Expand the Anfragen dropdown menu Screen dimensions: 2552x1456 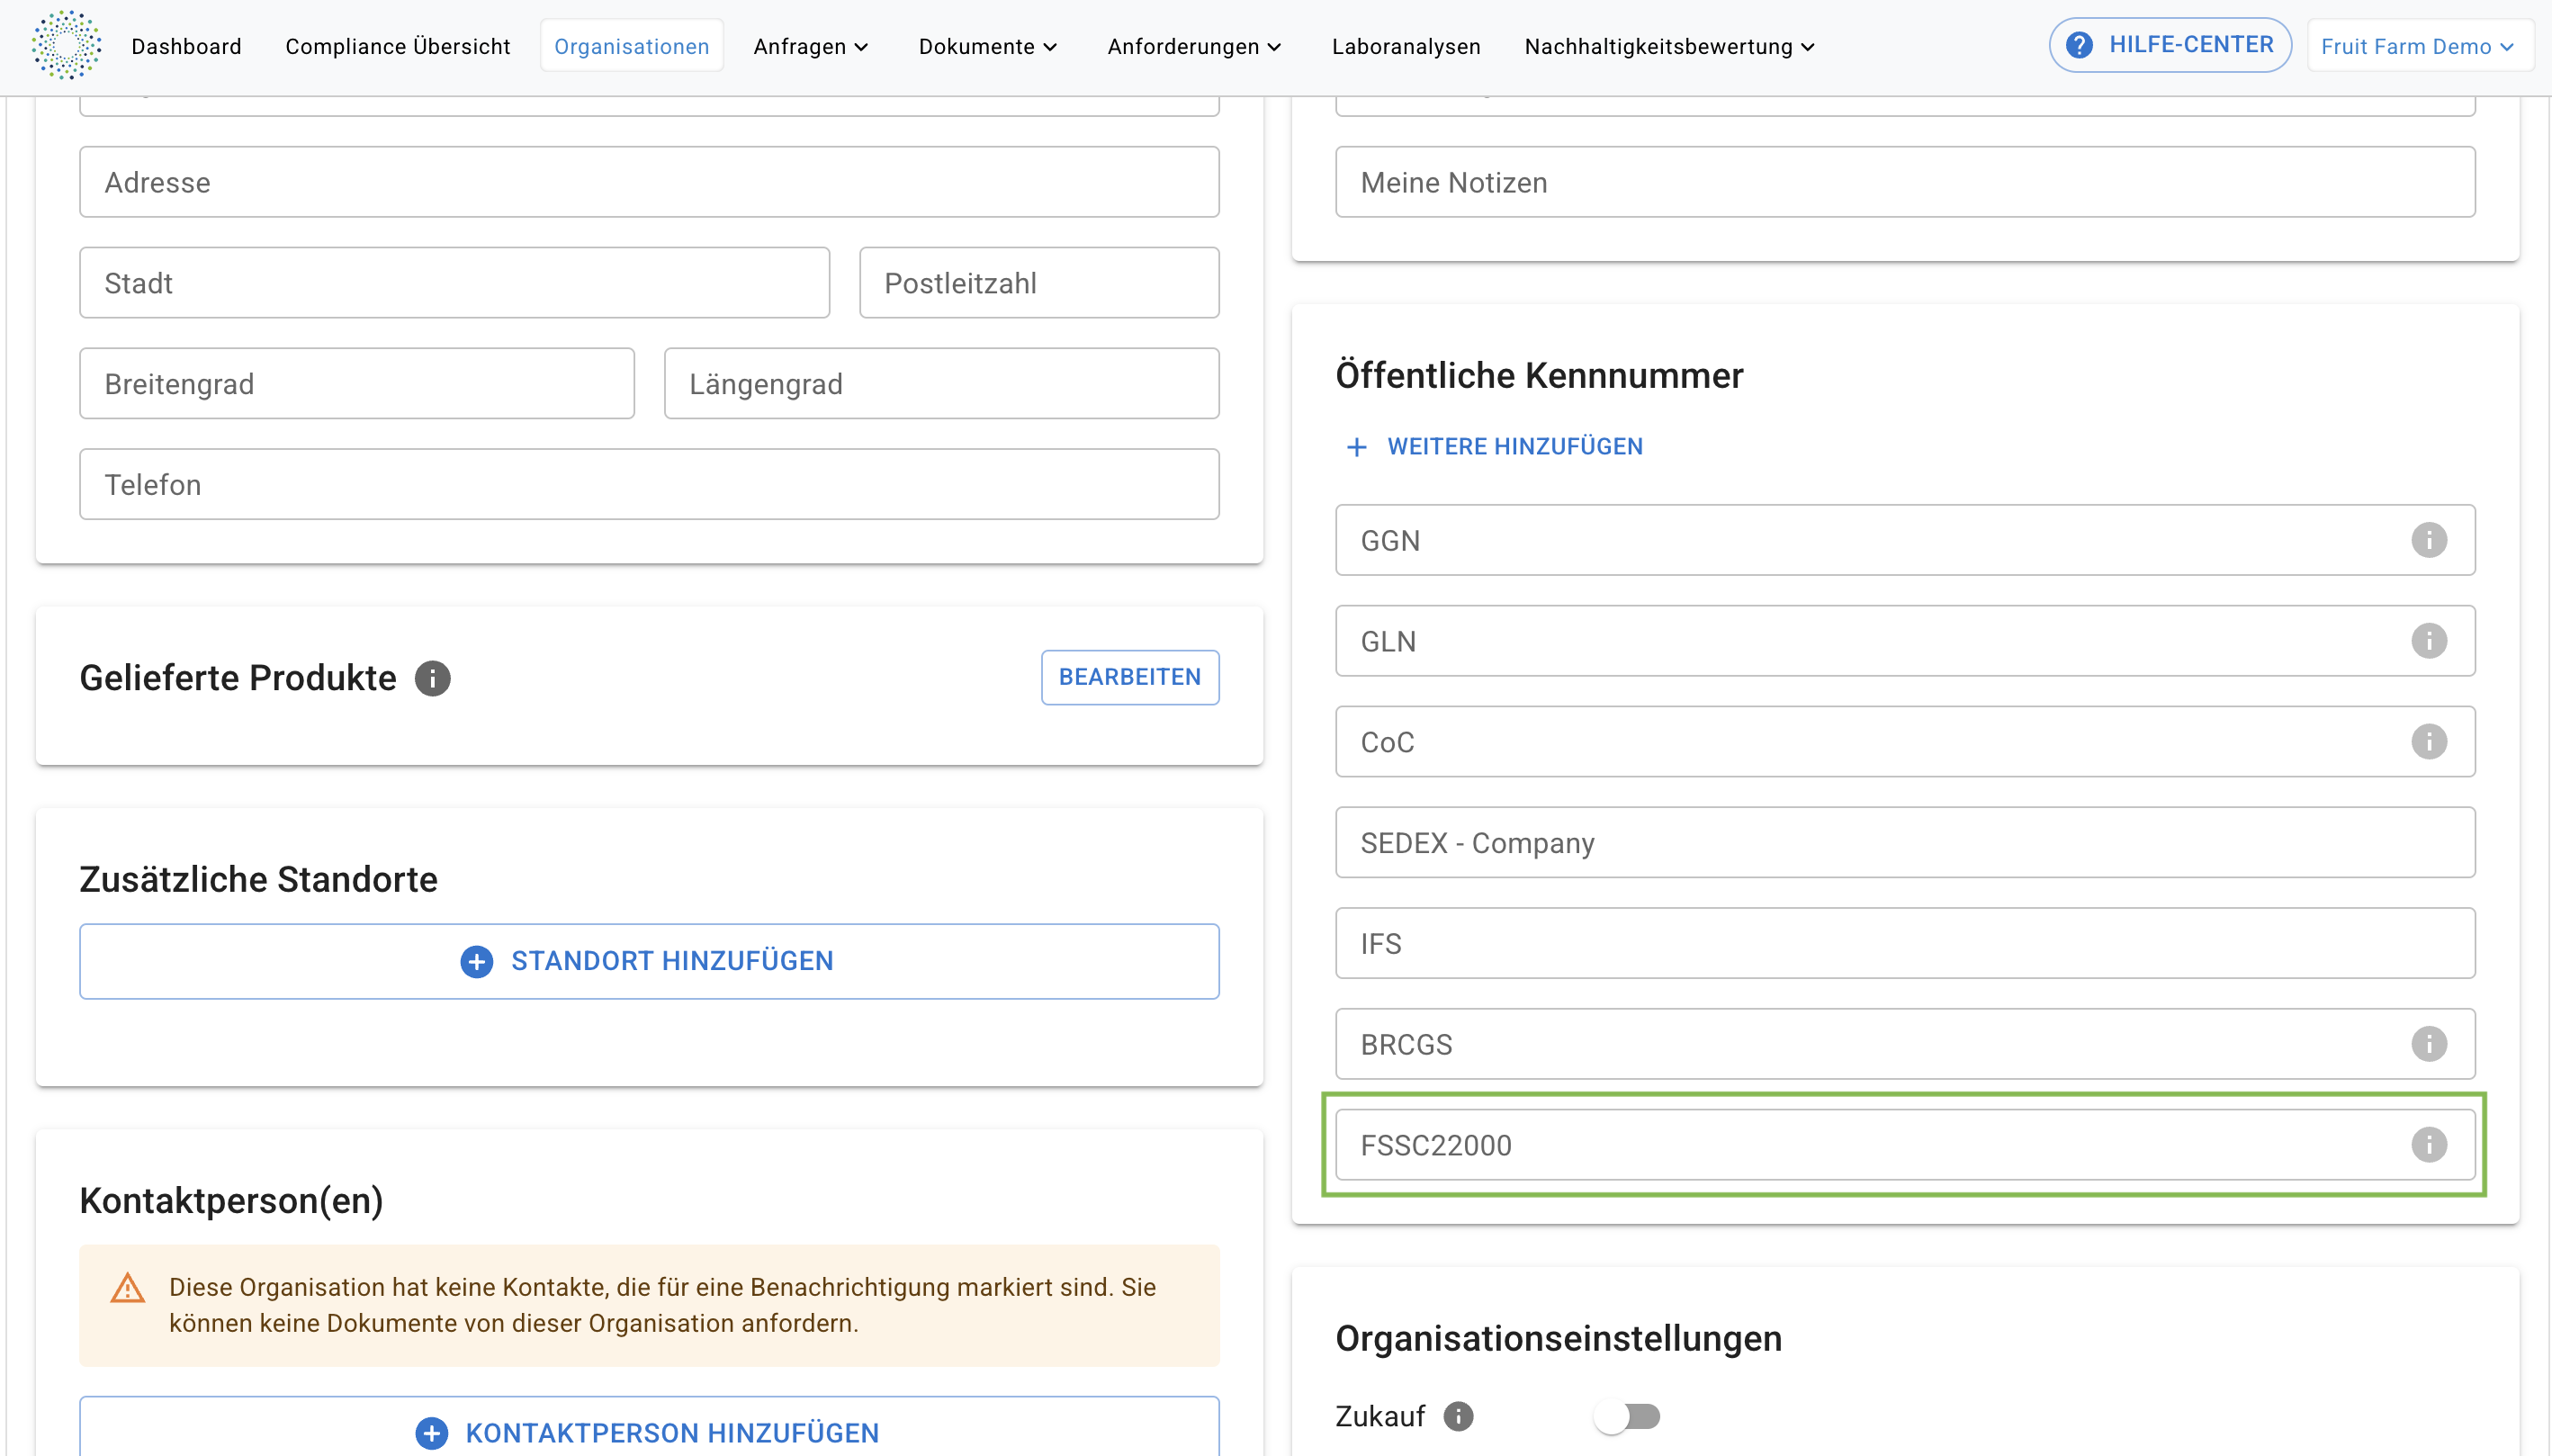tap(811, 46)
